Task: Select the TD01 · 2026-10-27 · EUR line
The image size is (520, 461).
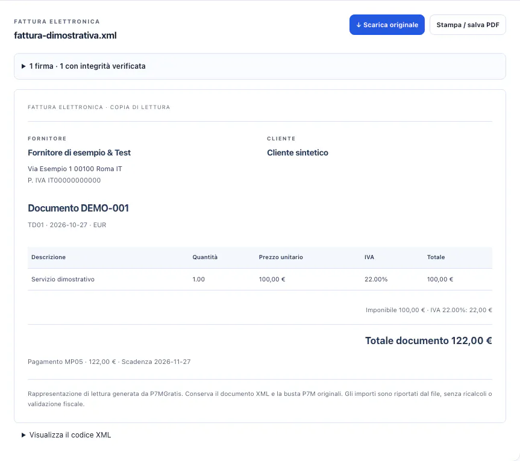Action: [67, 225]
